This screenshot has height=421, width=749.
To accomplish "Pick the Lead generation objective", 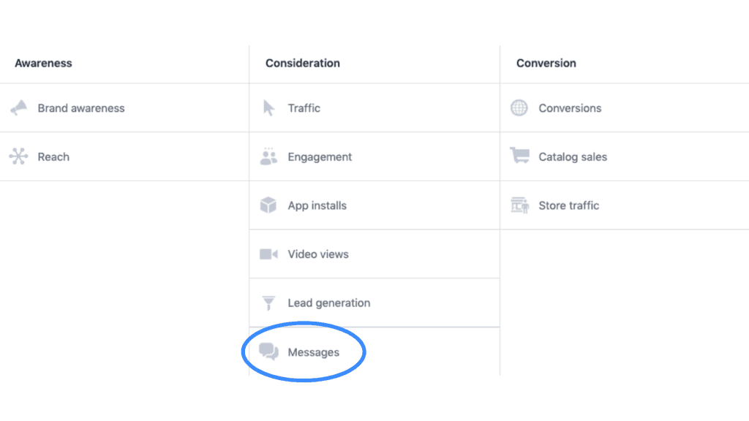I will (374, 303).
